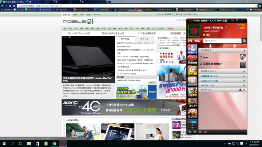262x147 pixels.
Task: Click the 11269 points value
Action: click(x=242, y=28)
